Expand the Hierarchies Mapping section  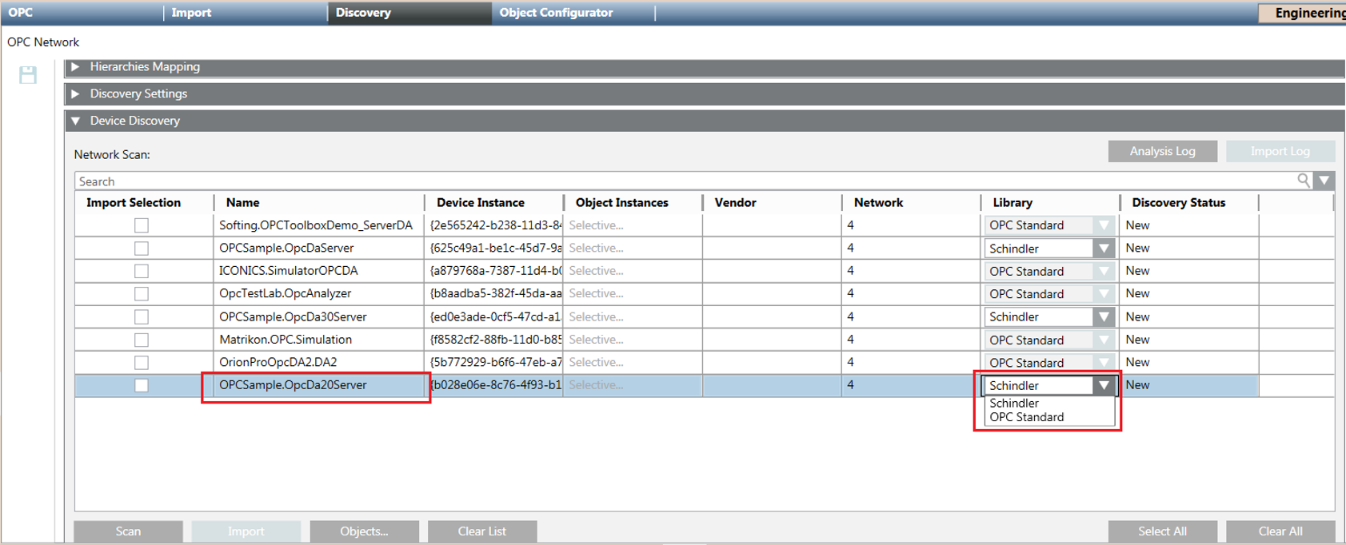pos(76,67)
